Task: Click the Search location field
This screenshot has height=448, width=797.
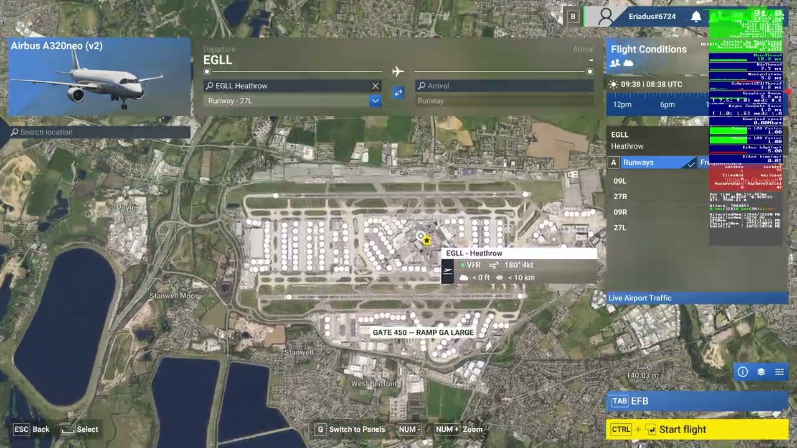Action: [100, 132]
